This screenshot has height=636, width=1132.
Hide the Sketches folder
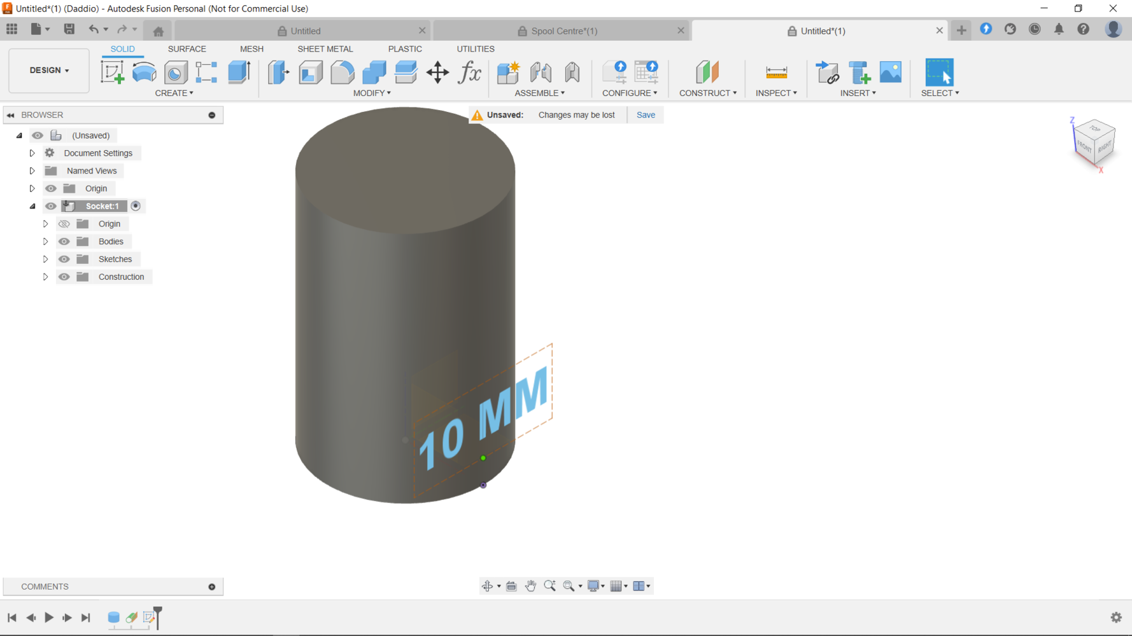point(64,259)
